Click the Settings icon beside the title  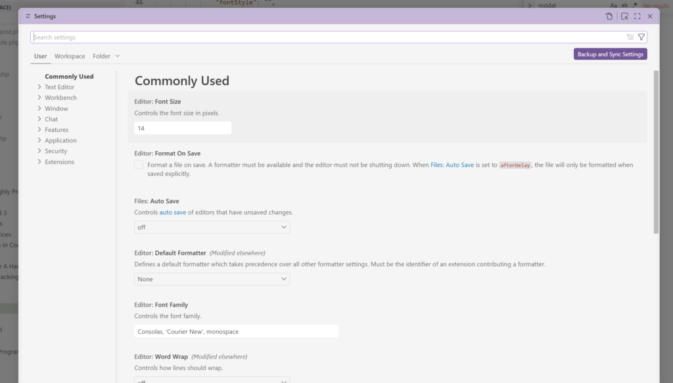click(x=28, y=16)
